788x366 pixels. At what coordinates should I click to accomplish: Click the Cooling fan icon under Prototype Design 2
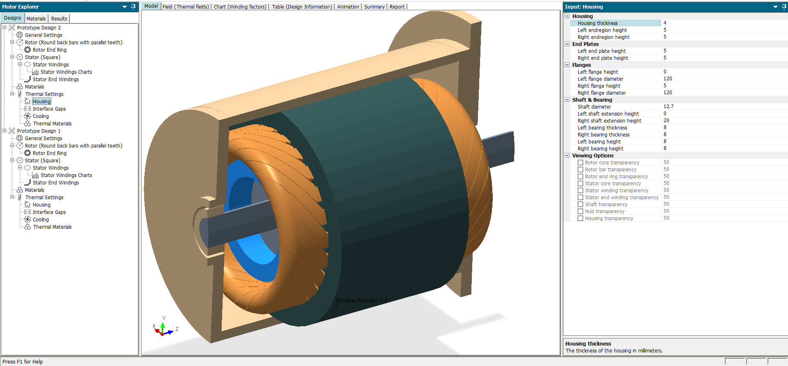(28, 116)
